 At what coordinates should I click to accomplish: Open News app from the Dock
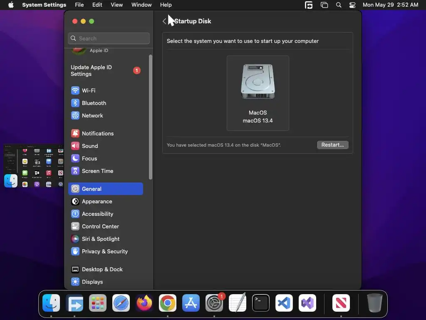pyautogui.click(x=341, y=303)
